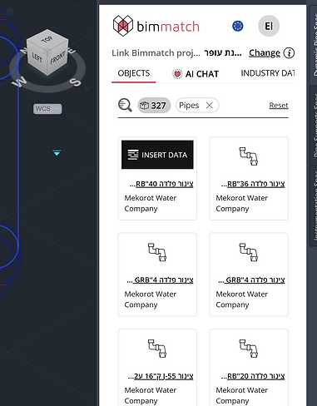
Task: Open the RB"36 steel pipe link
Action: [x=253, y=184]
